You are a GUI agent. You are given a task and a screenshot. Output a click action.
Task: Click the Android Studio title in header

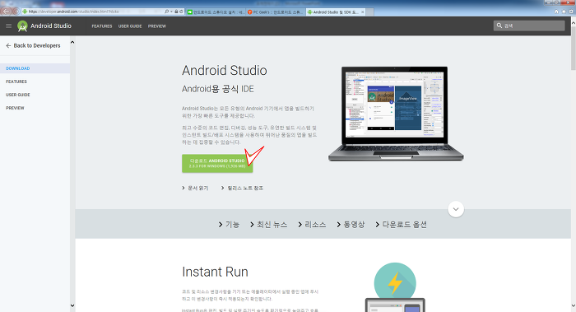click(51, 26)
